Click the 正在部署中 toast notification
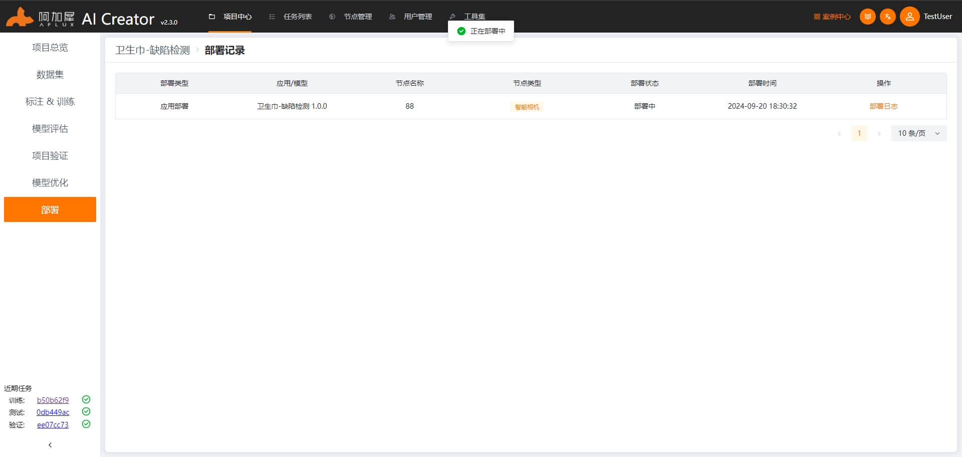Viewport: 962px width, 457px height. (x=481, y=31)
